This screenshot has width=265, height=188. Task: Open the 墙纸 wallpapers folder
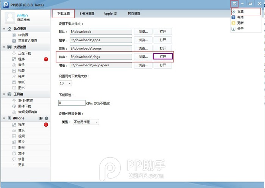click(163, 65)
